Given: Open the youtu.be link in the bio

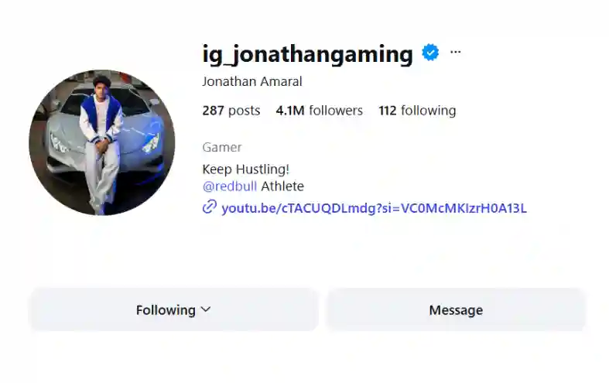Looking at the screenshot, I should pos(374,208).
